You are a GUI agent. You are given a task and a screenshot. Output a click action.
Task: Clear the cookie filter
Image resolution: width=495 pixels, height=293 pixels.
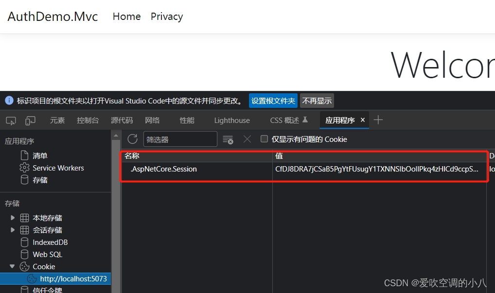(x=228, y=139)
